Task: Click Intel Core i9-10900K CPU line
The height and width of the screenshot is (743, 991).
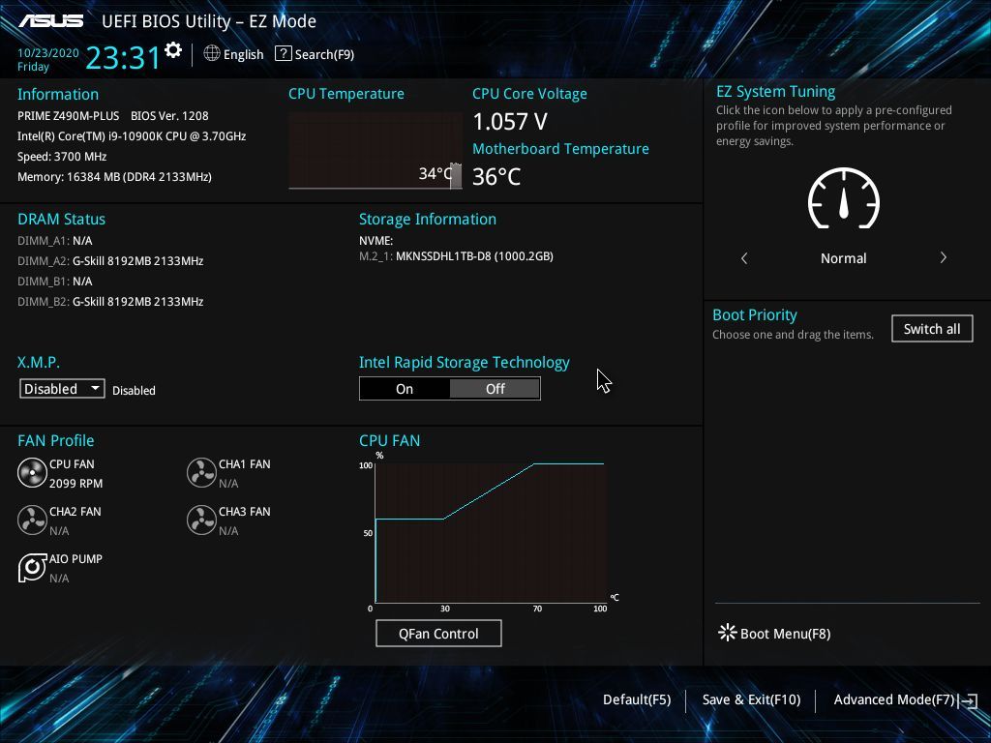Action: click(x=132, y=135)
